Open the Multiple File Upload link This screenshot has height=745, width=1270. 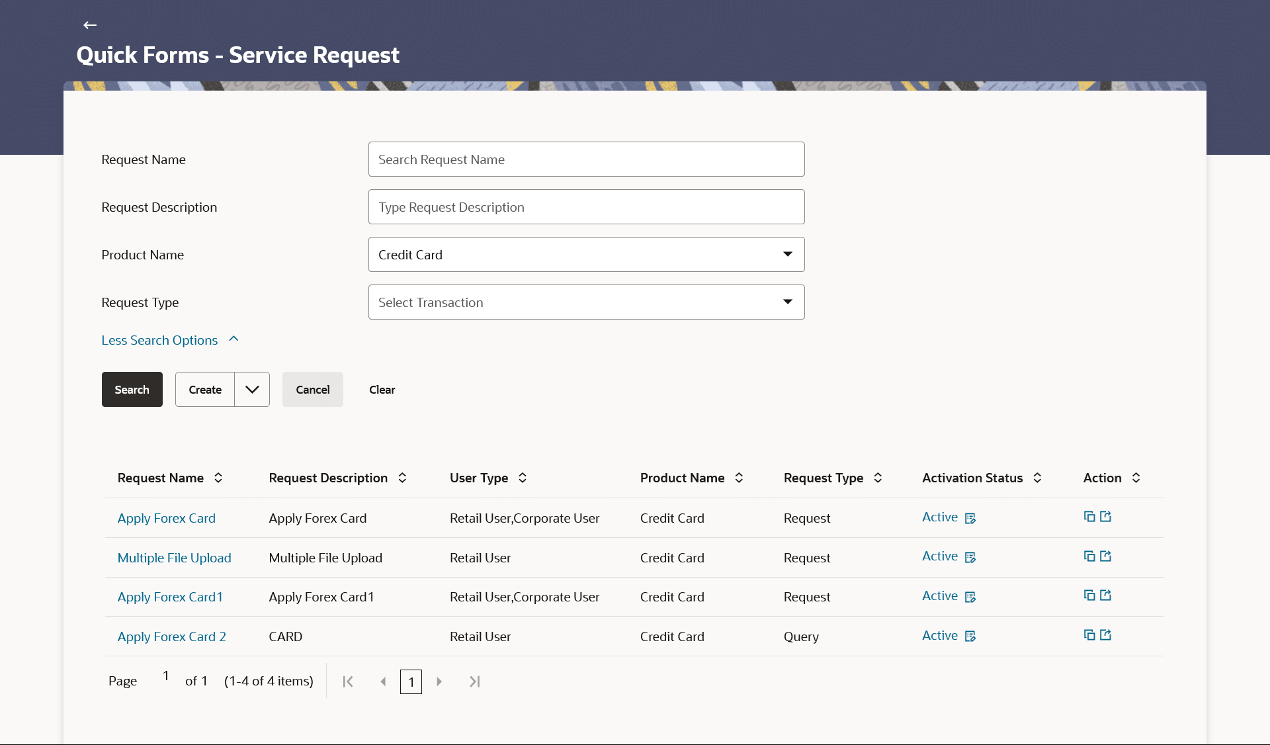point(174,558)
